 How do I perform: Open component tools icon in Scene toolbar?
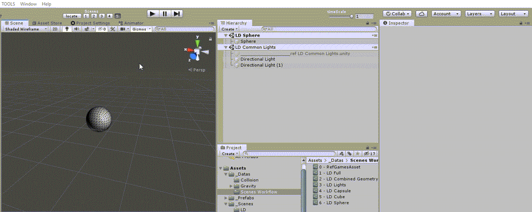(x=112, y=29)
